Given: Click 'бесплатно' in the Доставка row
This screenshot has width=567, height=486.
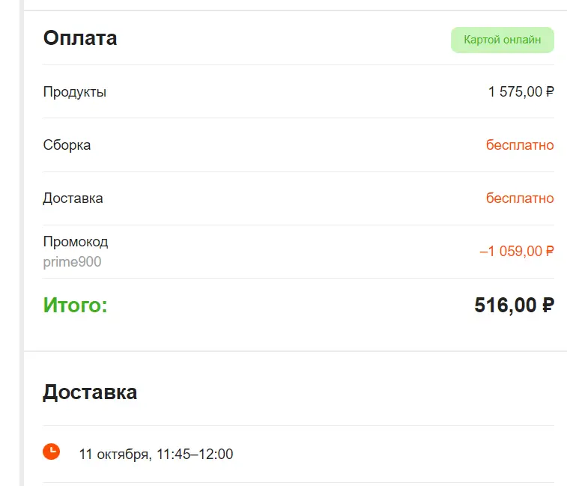Looking at the screenshot, I should point(520,198).
